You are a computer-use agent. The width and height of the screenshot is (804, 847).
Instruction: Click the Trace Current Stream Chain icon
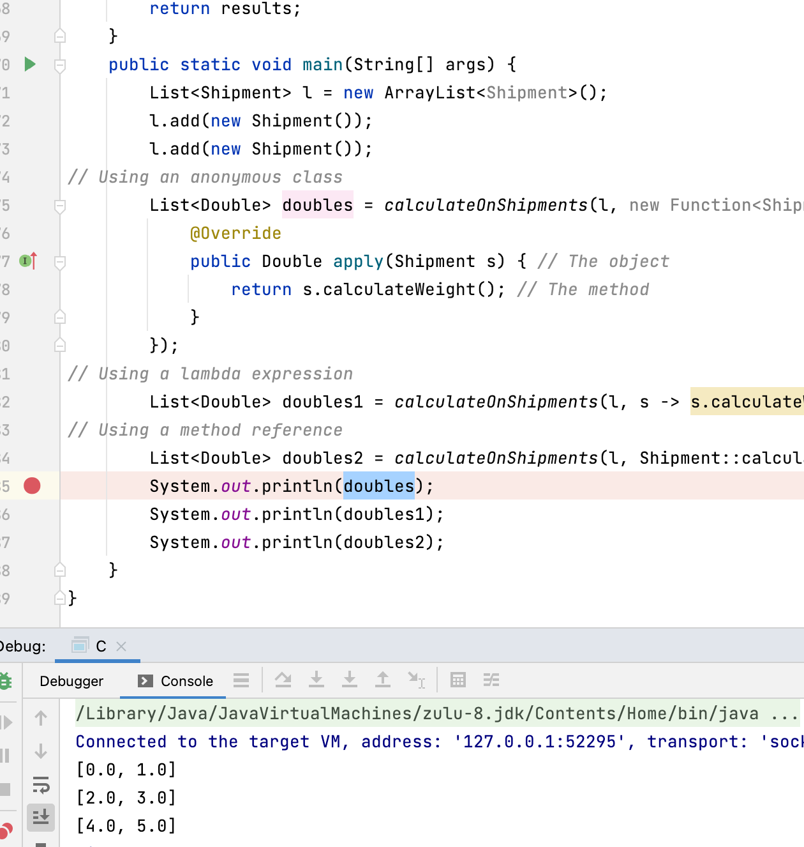pos(491,680)
